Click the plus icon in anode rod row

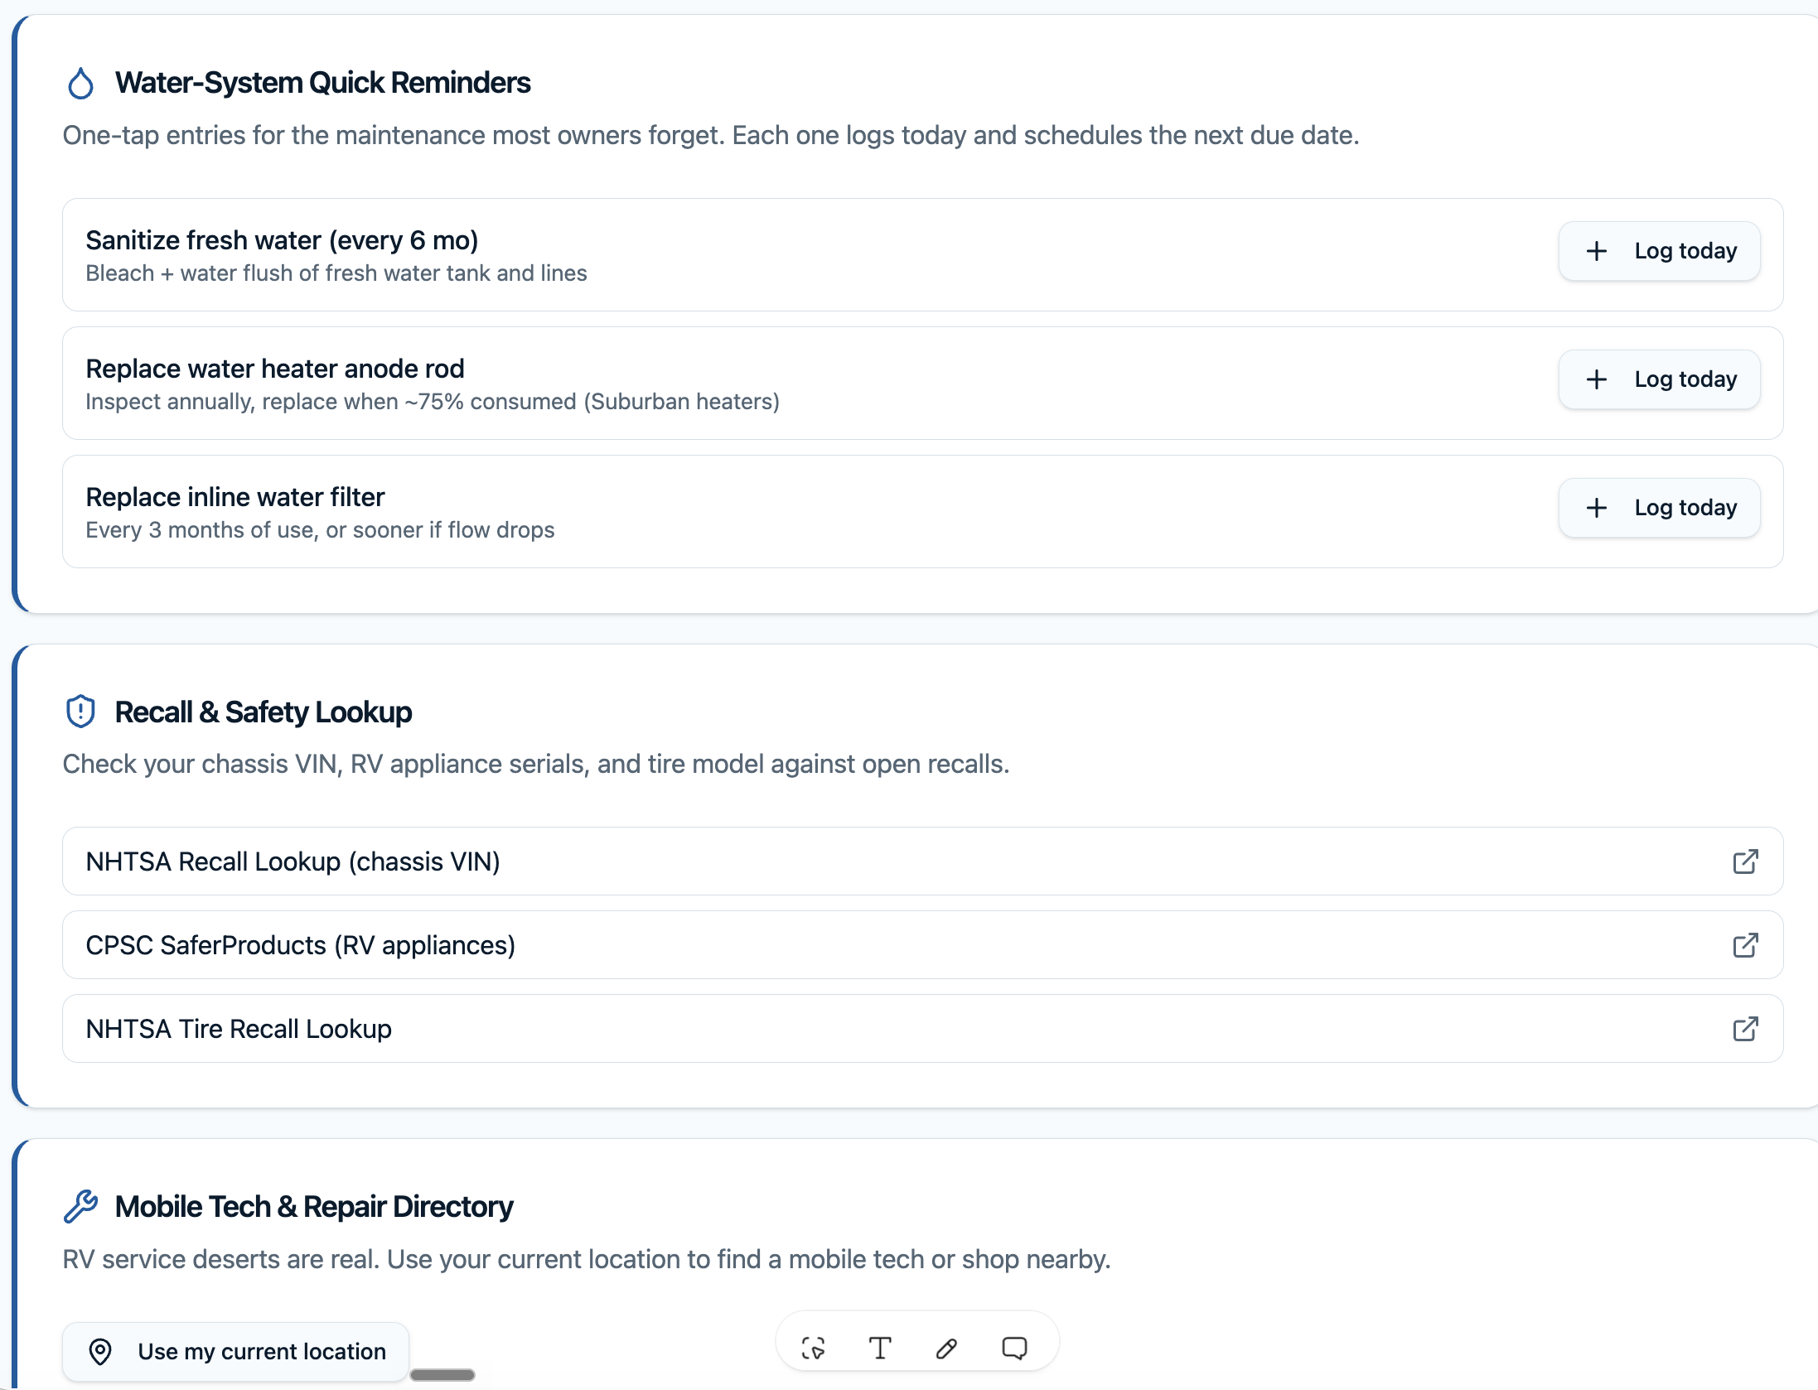coord(1596,379)
